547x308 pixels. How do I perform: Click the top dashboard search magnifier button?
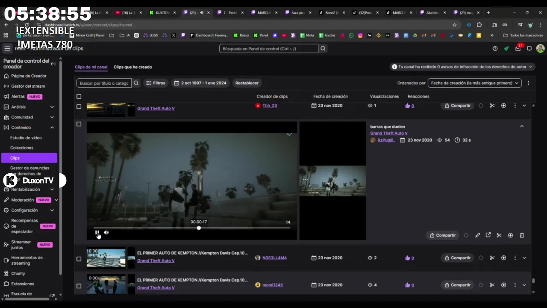(323, 49)
